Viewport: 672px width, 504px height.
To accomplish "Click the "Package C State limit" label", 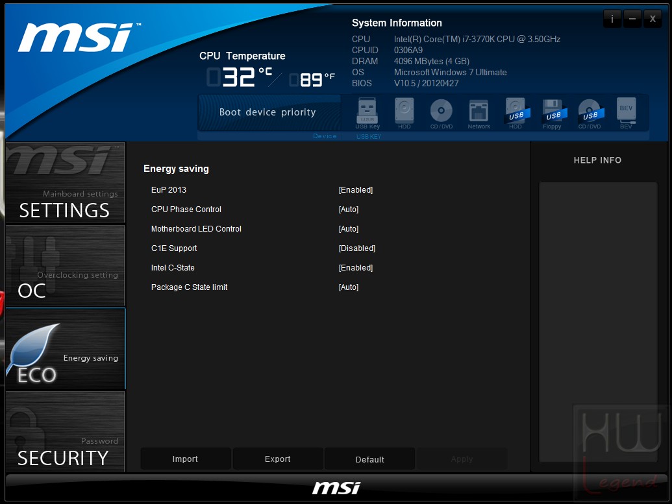I will [189, 287].
